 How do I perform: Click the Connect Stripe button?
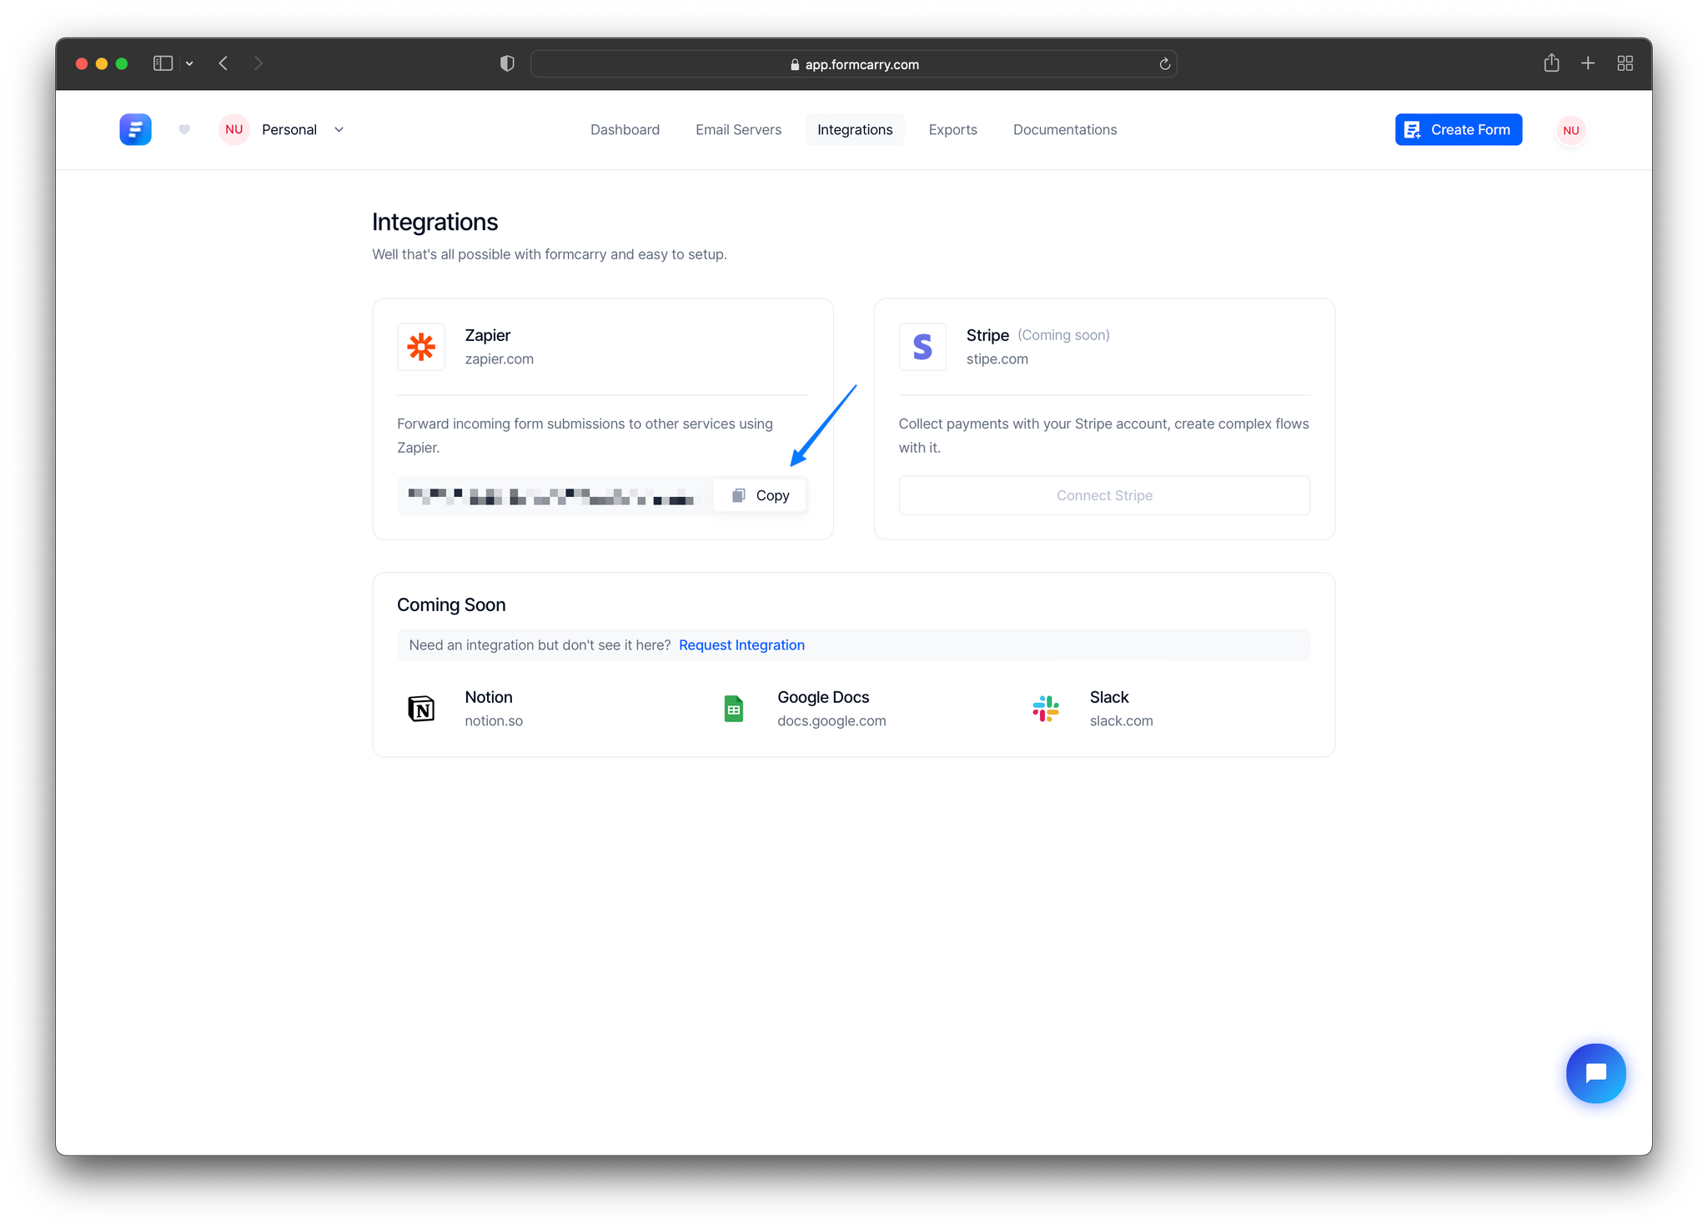[1104, 495]
